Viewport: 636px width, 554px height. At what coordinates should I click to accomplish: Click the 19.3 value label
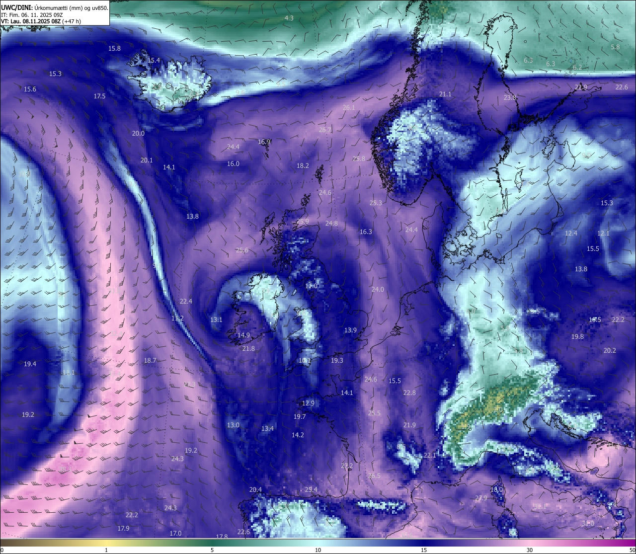[337, 360]
